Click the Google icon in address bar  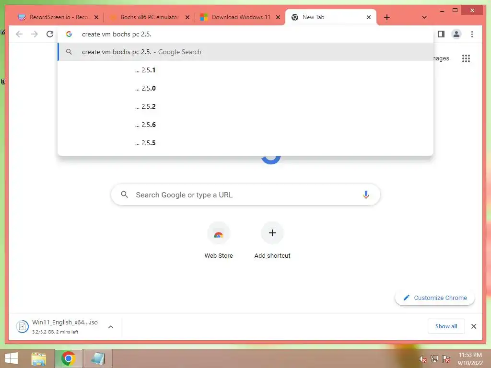pos(69,34)
